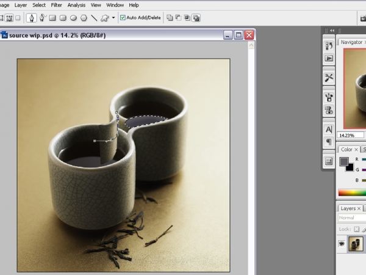Open the Tool Presets panel icon

pyautogui.click(x=329, y=78)
